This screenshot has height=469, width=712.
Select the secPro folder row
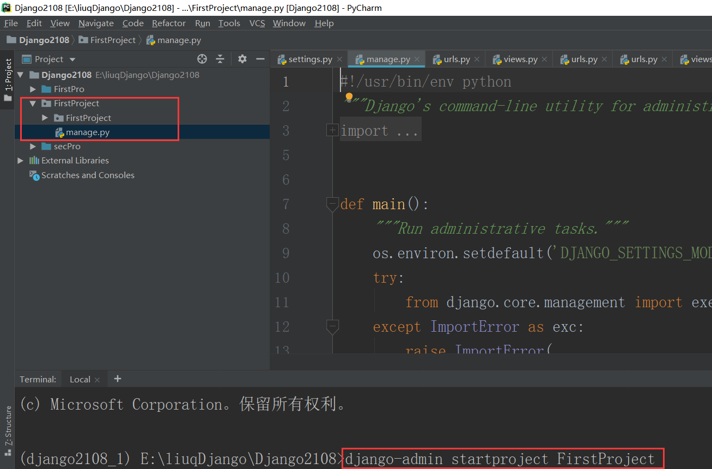coord(142,147)
